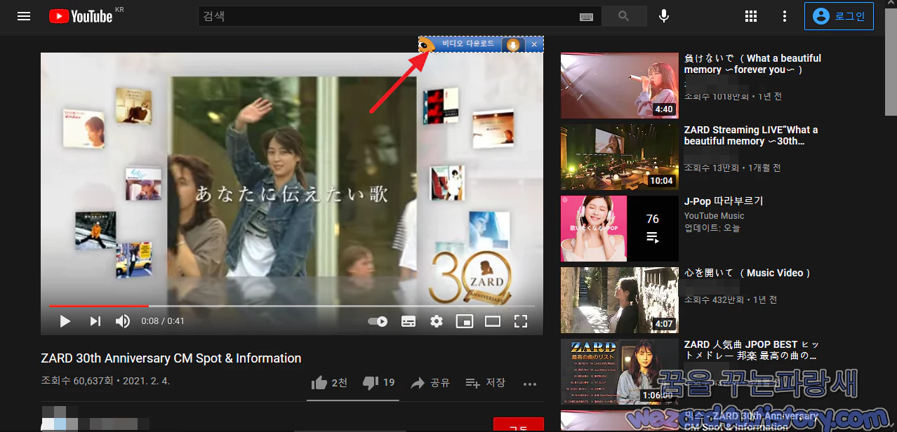Image resolution: width=897 pixels, height=432 pixels.
Task: Close the video download bar
Action: (534, 45)
